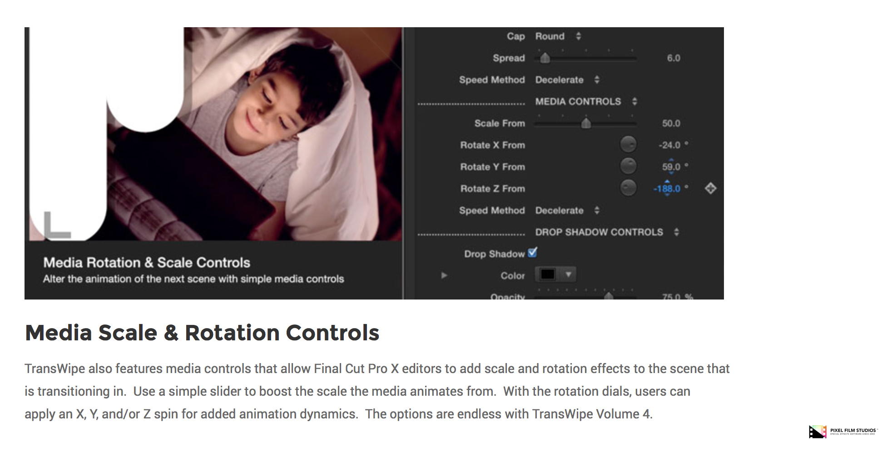Image resolution: width=892 pixels, height=452 pixels.
Task: Click the "Cap" label
Action: click(516, 36)
